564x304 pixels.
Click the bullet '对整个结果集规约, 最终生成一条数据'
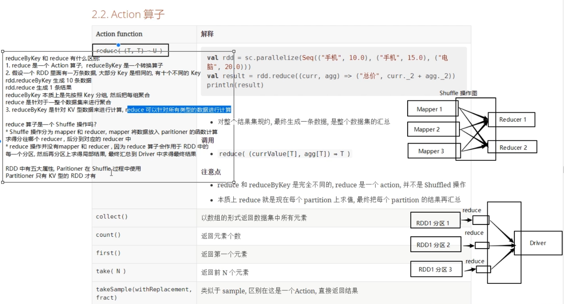pos(304,122)
